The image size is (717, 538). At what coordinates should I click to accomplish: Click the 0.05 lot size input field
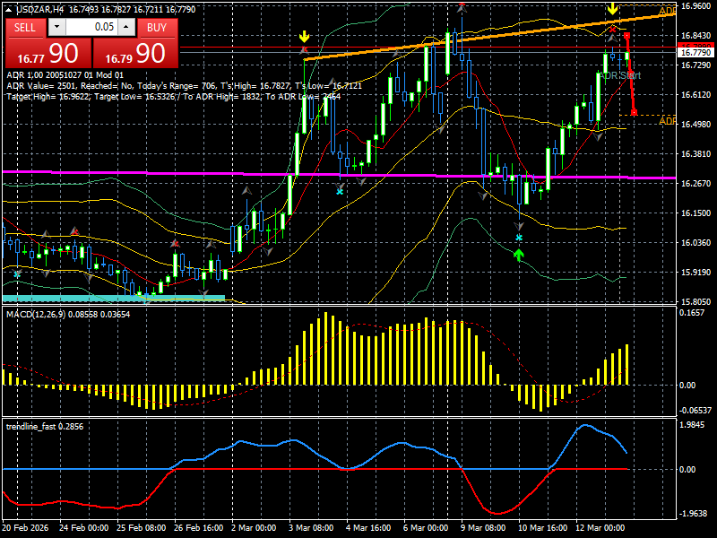[91, 27]
